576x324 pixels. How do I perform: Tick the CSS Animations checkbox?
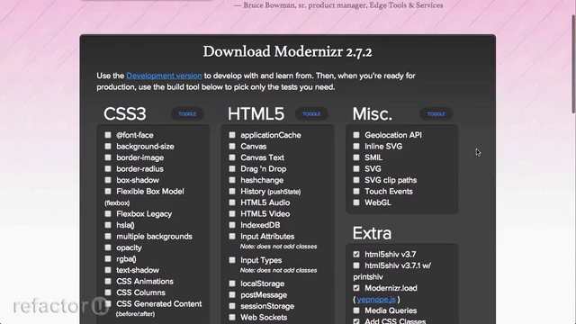coord(108,281)
